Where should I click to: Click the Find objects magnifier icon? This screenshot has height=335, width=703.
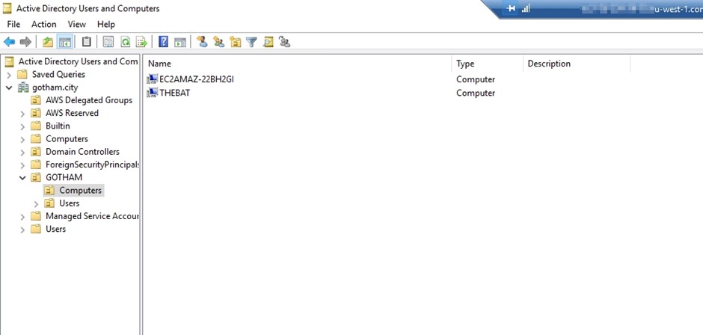[268, 42]
